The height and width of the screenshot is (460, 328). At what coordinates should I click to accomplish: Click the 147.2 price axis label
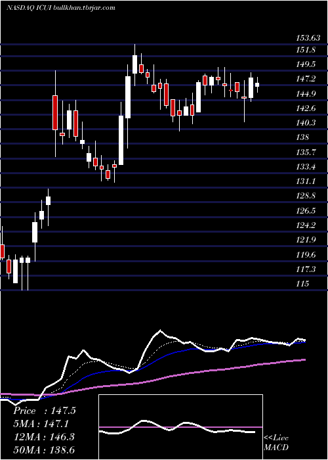(306, 79)
